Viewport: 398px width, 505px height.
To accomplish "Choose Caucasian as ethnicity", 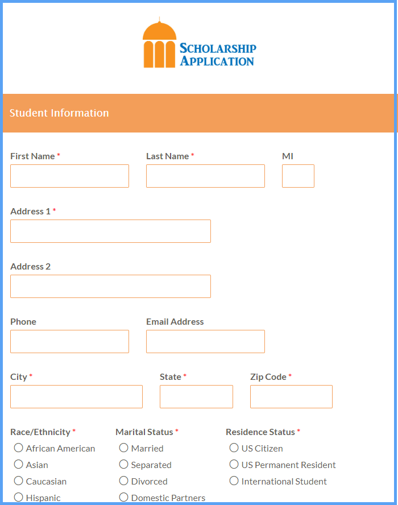I will pyautogui.click(x=19, y=481).
